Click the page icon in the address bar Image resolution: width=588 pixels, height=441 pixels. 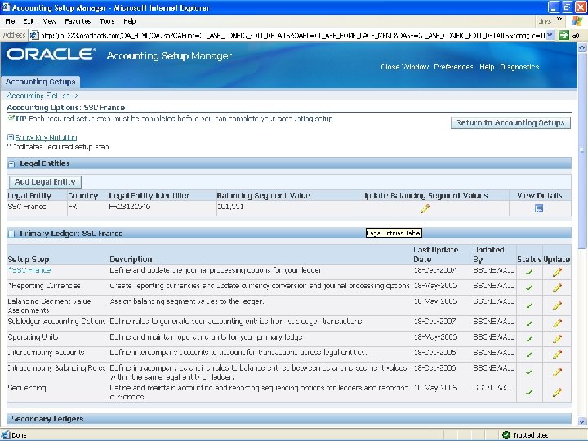point(33,35)
